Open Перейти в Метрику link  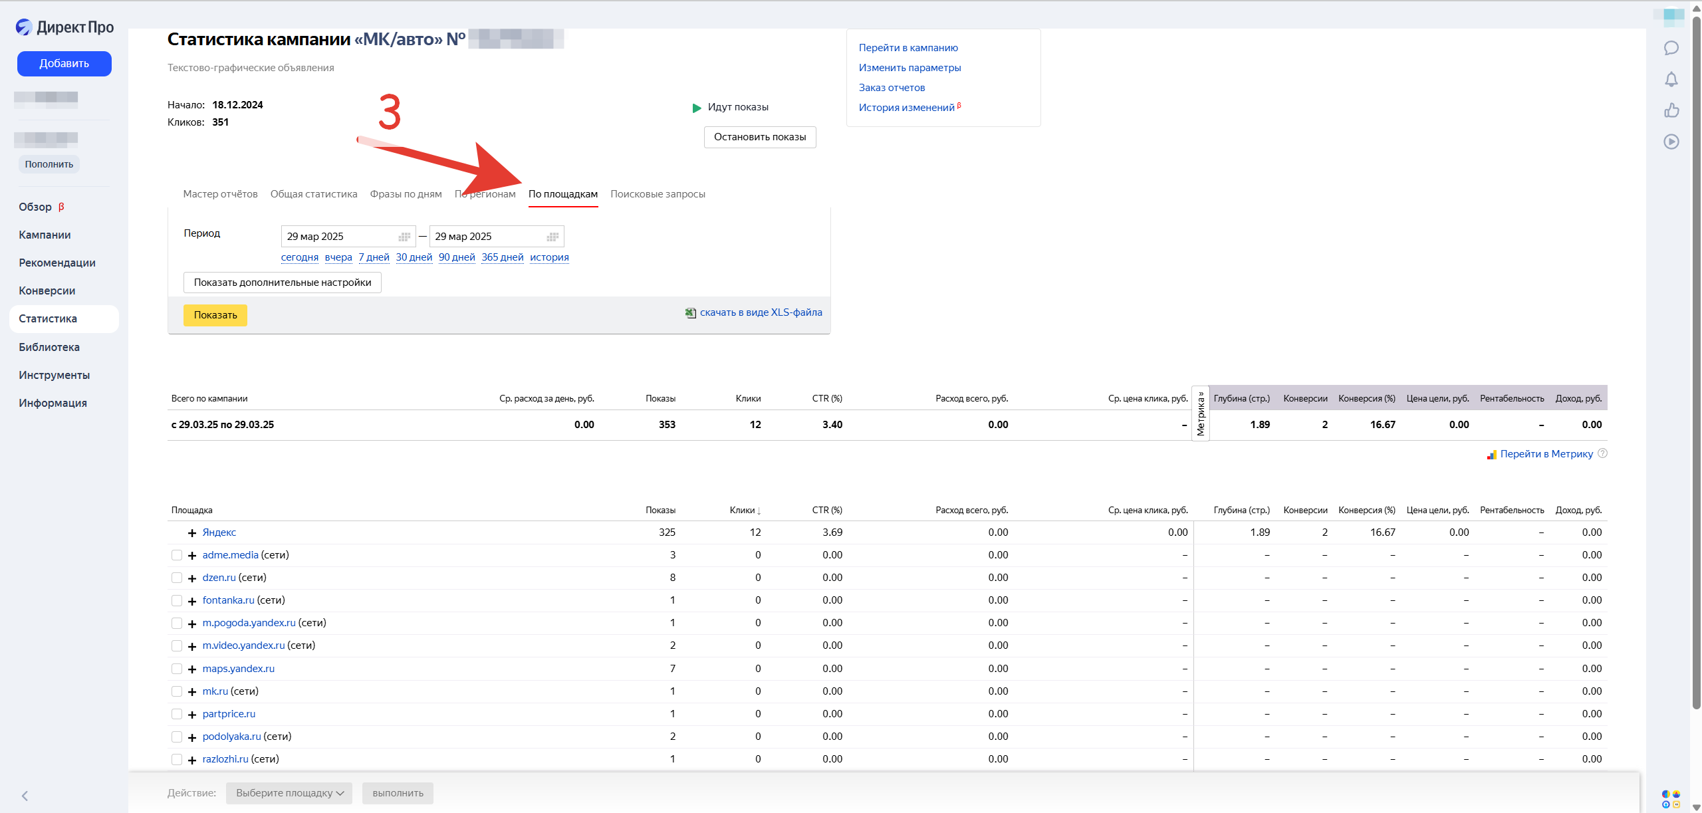coord(1546,454)
